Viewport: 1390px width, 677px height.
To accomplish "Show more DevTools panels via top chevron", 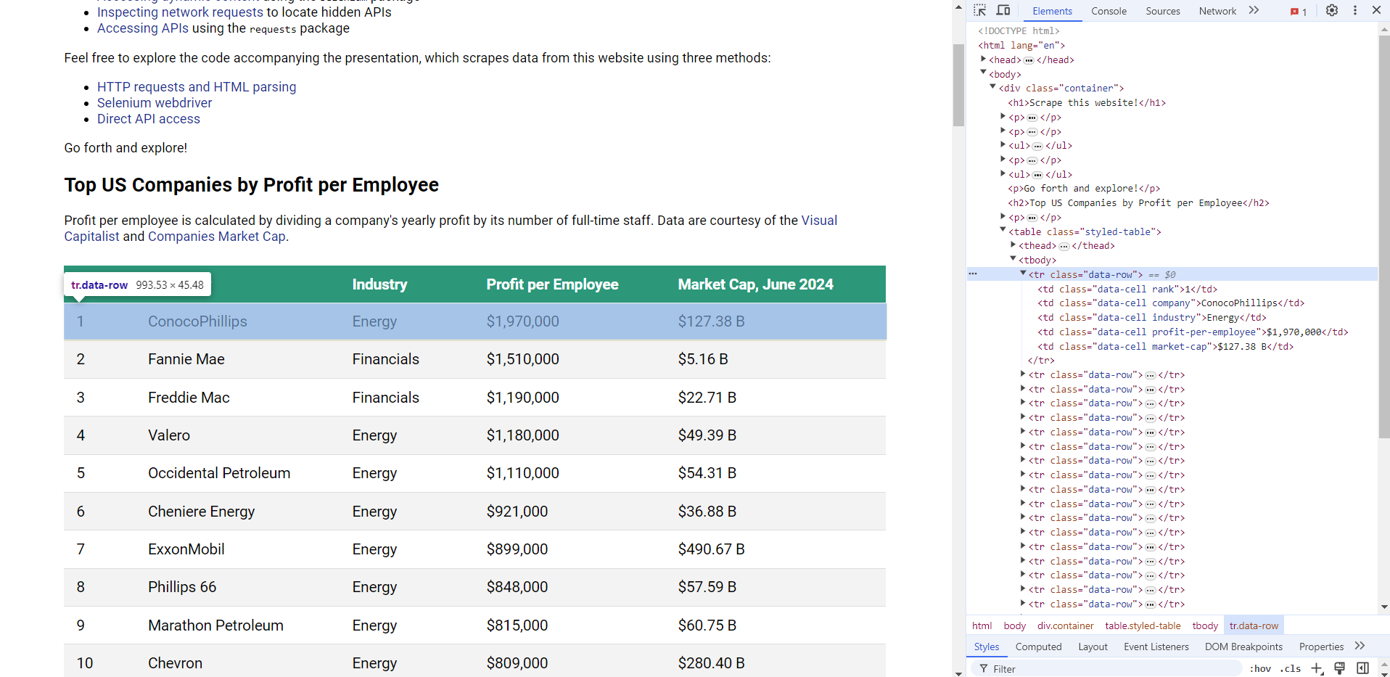I will click(x=1254, y=10).
